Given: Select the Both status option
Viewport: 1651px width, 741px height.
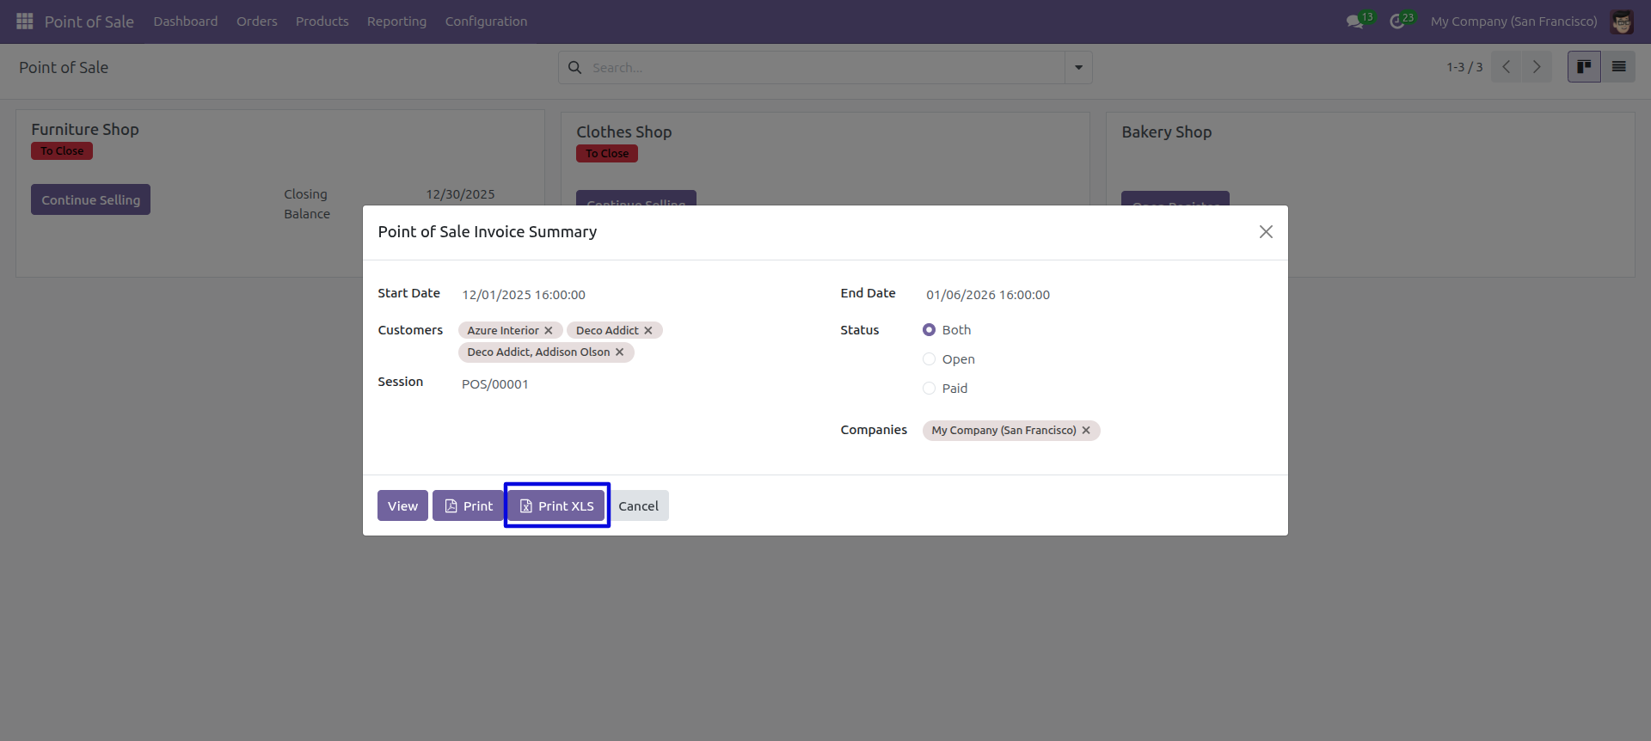Looking at the screenshot, I should 929,329.
